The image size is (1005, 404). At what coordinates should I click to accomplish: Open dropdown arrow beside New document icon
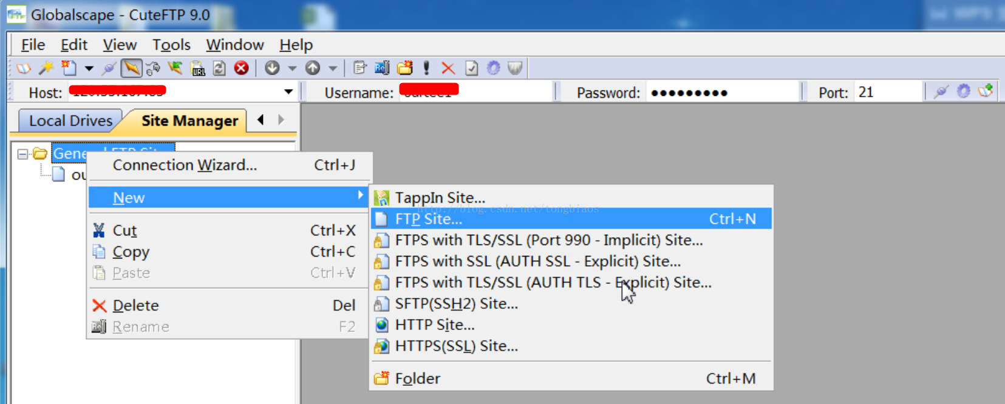[x=89, y=69]
